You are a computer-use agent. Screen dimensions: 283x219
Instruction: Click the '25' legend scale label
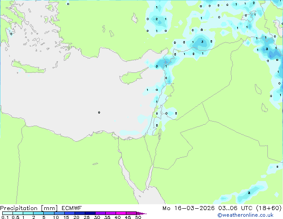87,217
